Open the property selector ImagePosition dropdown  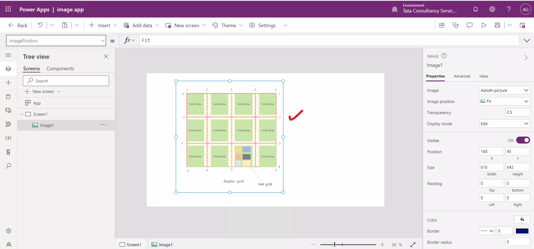(x=56, y=41)
